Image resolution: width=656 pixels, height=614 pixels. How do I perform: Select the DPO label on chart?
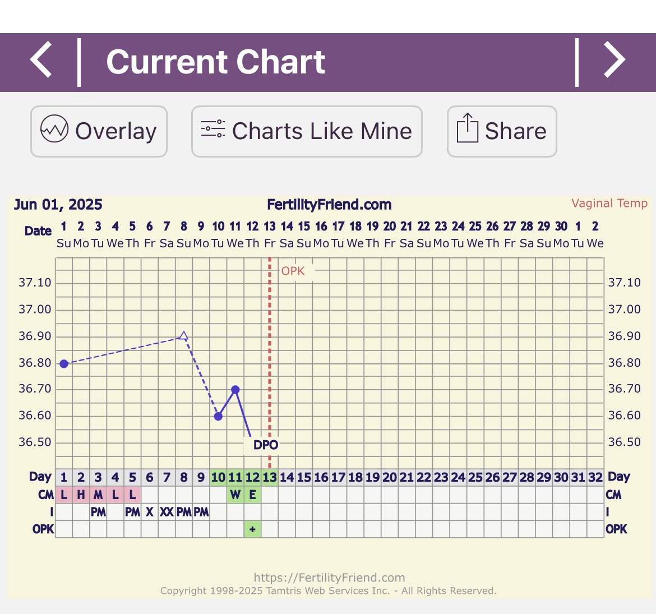(x=266, y=445)
